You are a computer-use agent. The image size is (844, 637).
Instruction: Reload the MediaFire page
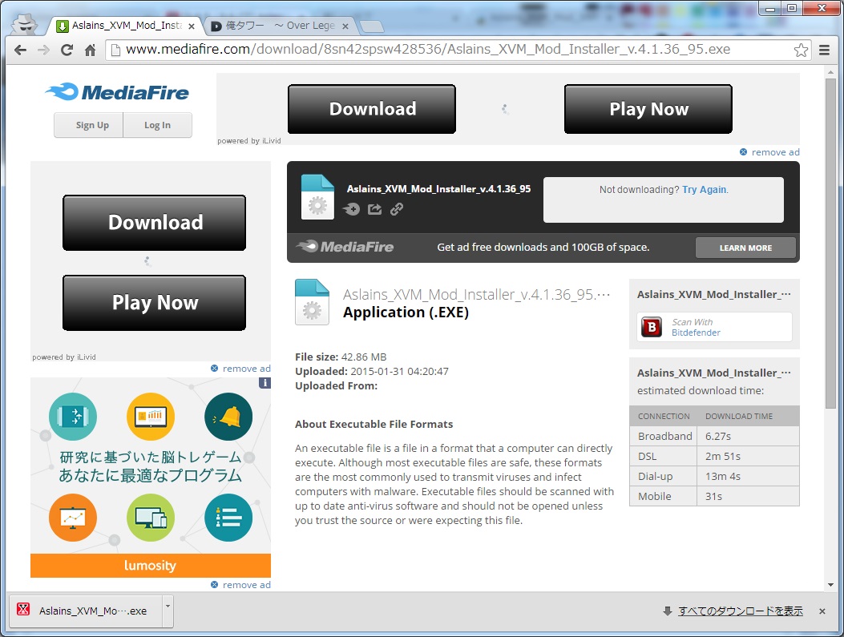pyautogui.click(x=67, y=50)
